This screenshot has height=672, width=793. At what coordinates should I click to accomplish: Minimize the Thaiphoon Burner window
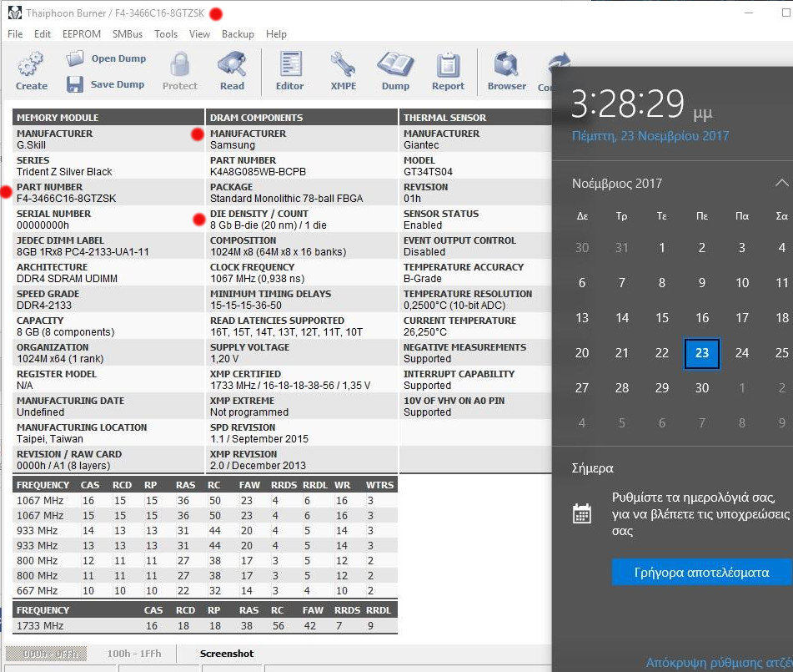tap(749, 13)
